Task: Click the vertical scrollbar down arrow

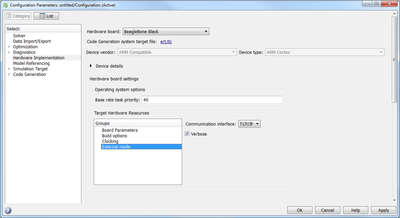Action: tap(394, 200)
